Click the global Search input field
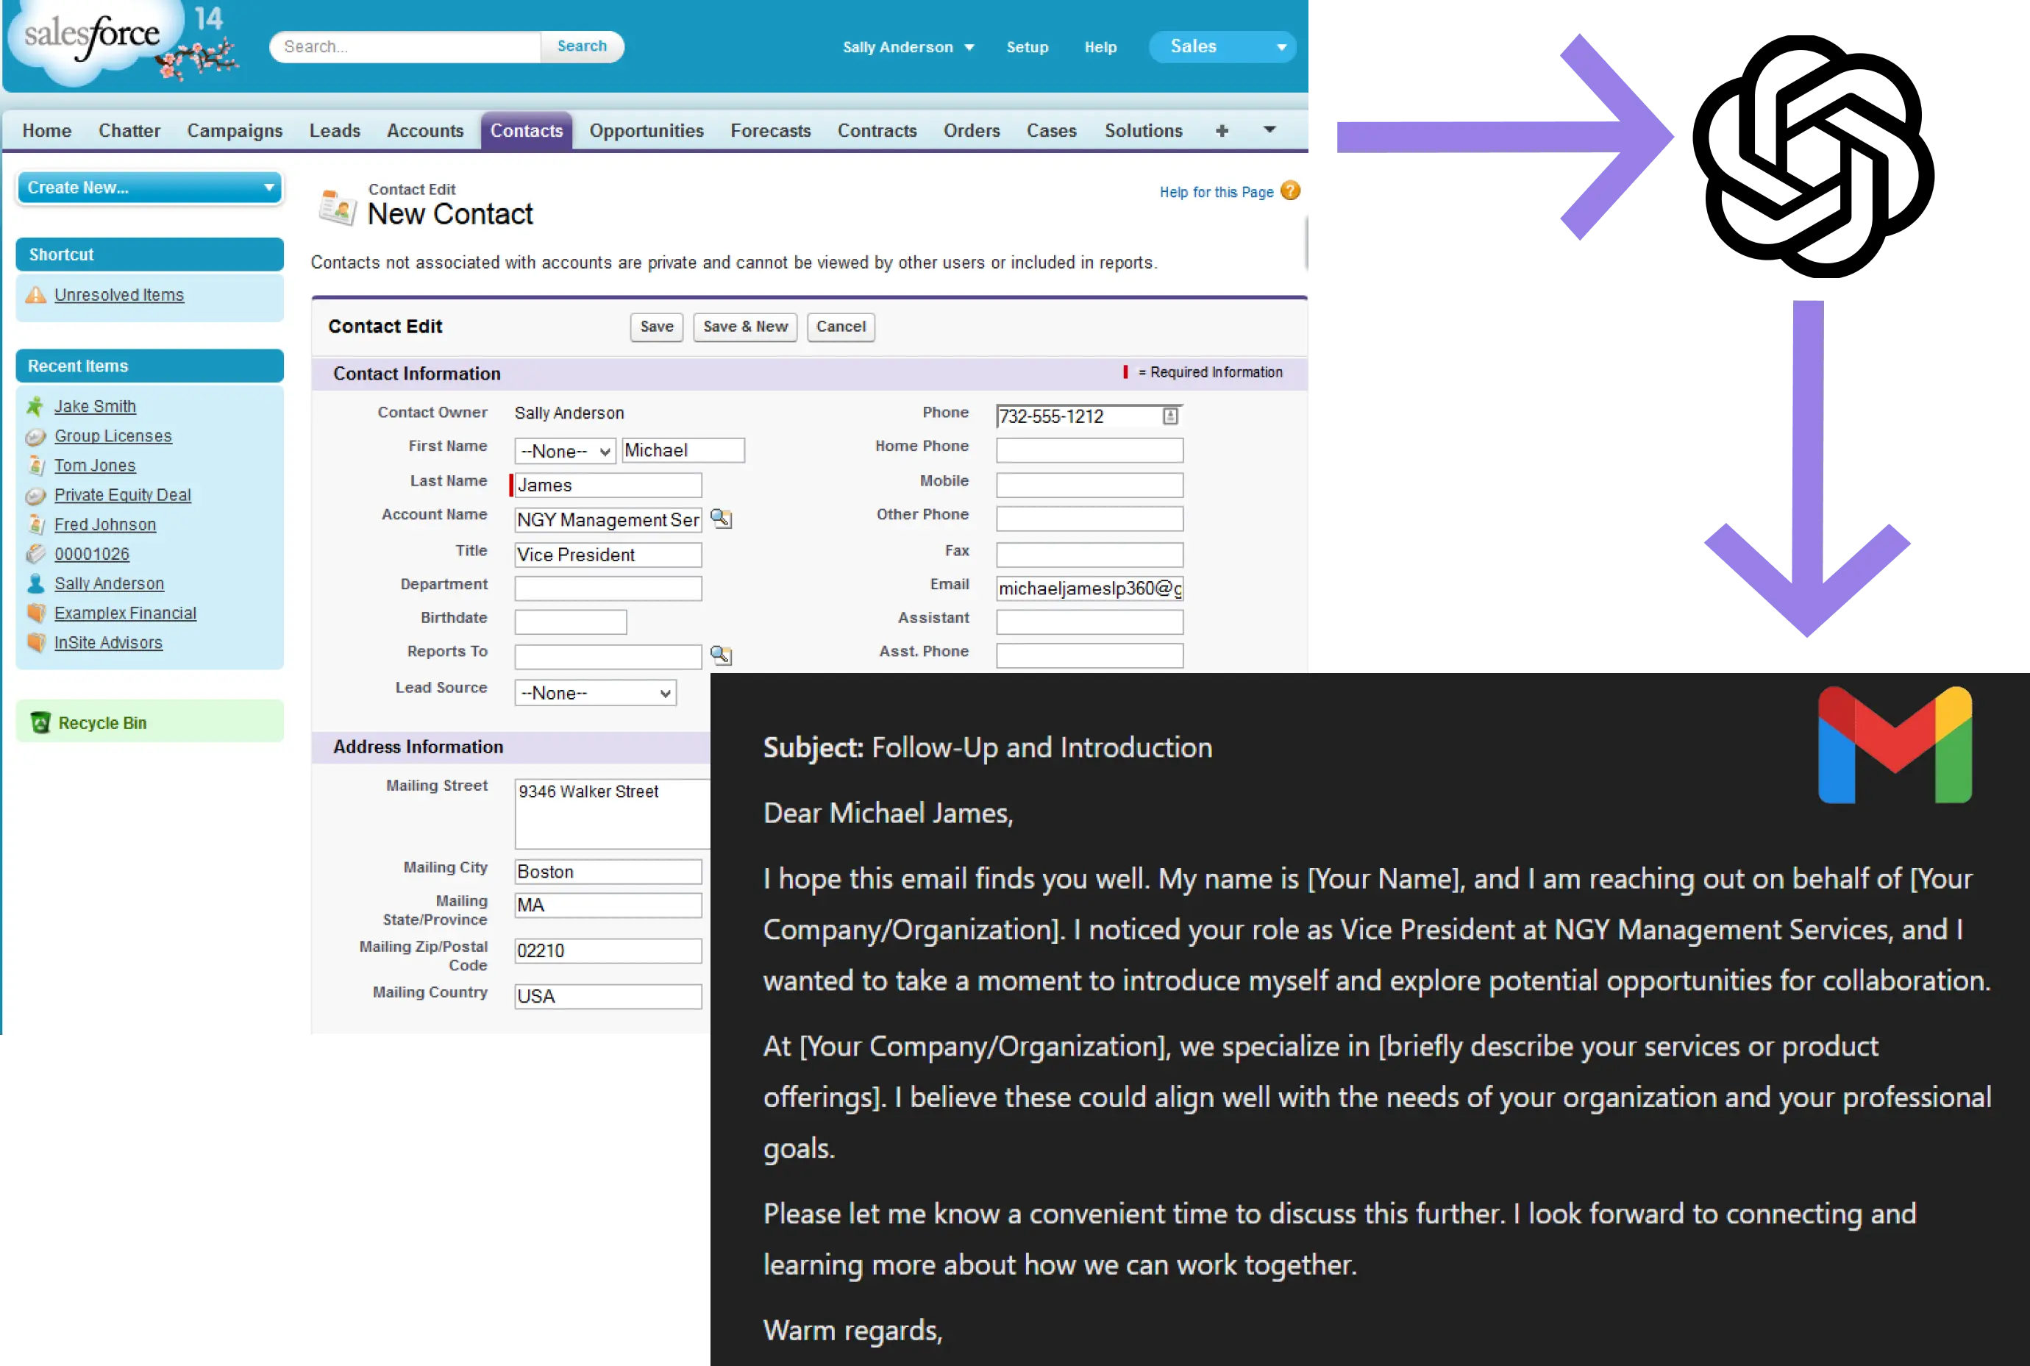This screenshot has height=1366, width=2030. (x=406, y=46)
